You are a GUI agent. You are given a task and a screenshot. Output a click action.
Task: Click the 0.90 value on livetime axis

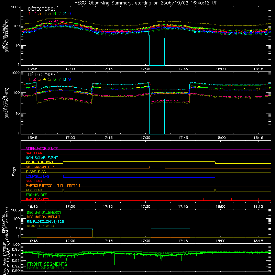pos(16,271)
